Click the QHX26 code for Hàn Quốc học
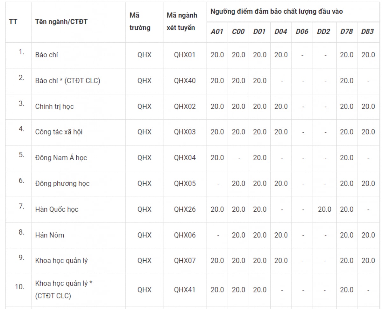Image resolution: width=382 pixels, height=309 pixels. [x=185, y=209]
